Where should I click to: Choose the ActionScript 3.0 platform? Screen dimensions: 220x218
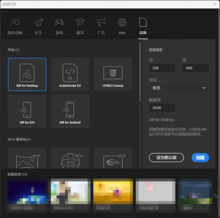[x=70, y=74]
